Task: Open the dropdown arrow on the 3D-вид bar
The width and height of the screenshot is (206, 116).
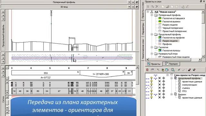Action: [129, 7]
